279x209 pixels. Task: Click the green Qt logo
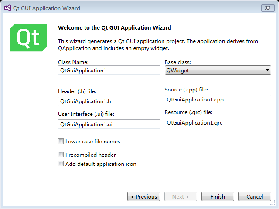(28, 38)
